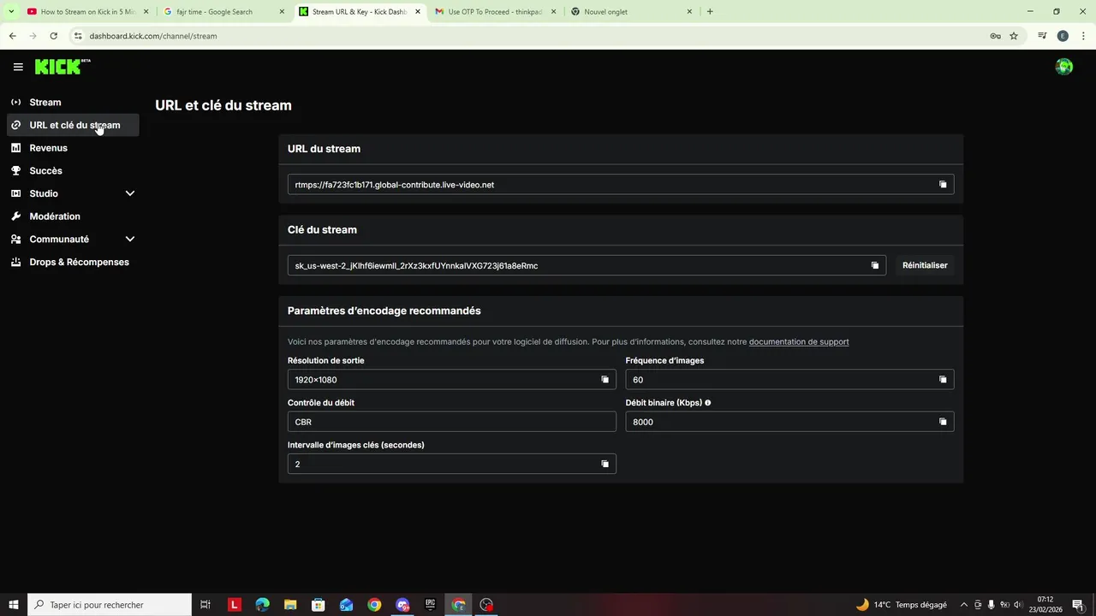
Task: Reload the page
Action: 53,36
